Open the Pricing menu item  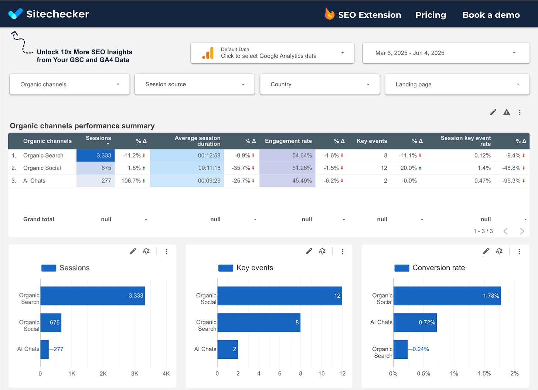tap(430, 15)
